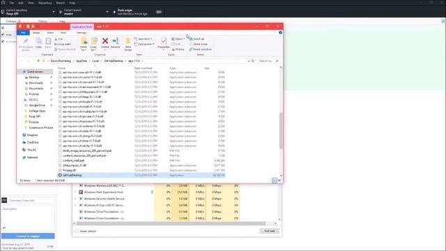The height and width of the screenshot is (251, 446).
Task: Click End task in Task Manager
Action: pos(270,231)
